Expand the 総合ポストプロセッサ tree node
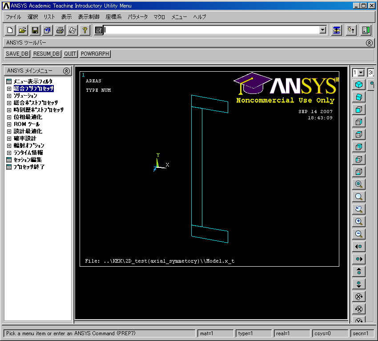Viewport: 378px width, 341px height. click(9, 103)
